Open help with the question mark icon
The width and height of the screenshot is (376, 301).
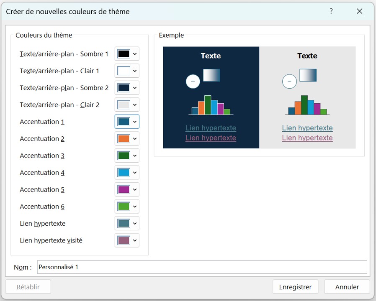[x=331, y=11]
